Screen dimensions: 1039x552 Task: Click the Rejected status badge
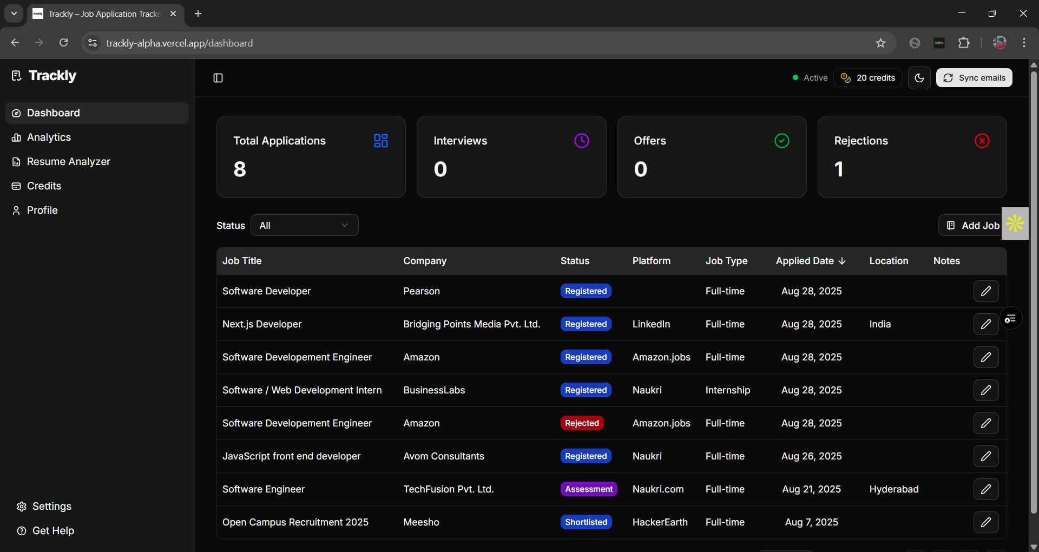[x=582, y=423]
